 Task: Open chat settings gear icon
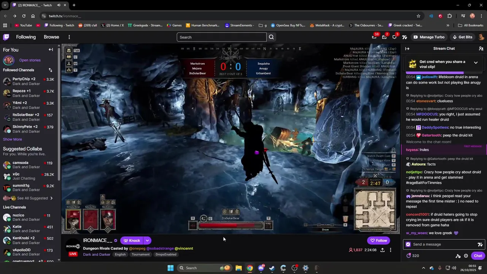[x=466, y=256]
